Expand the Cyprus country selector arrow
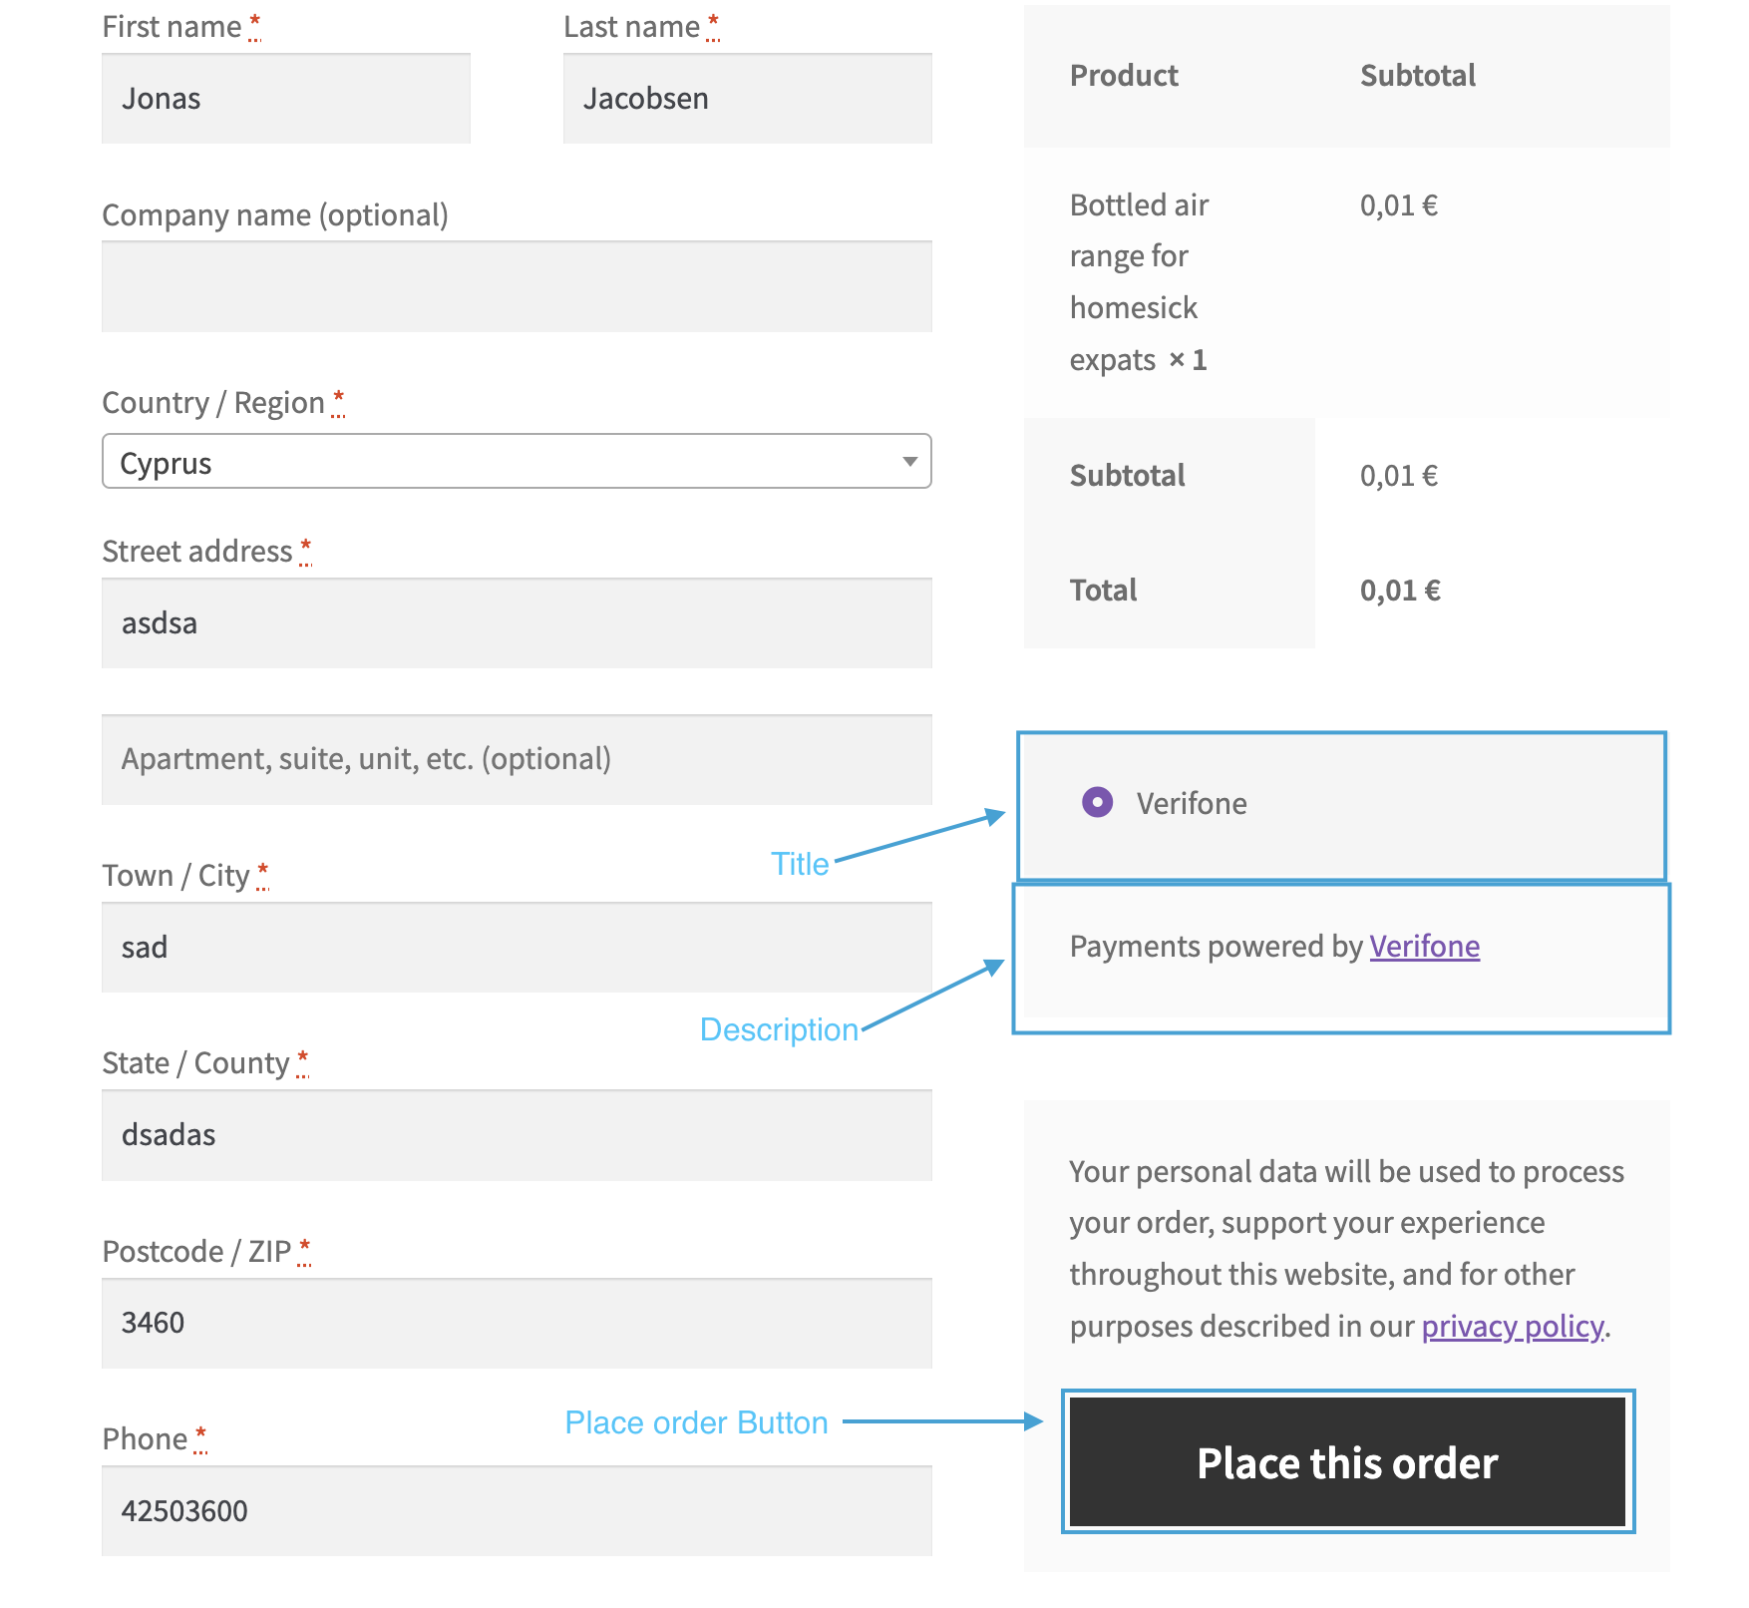 (x=909, y=461)
